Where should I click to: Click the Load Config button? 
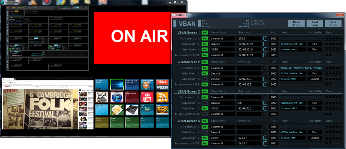click(x=314, y=23)
